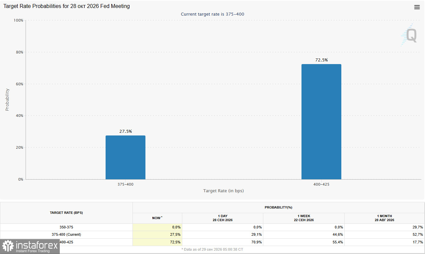Click the NOW column header

pos(157,218)
